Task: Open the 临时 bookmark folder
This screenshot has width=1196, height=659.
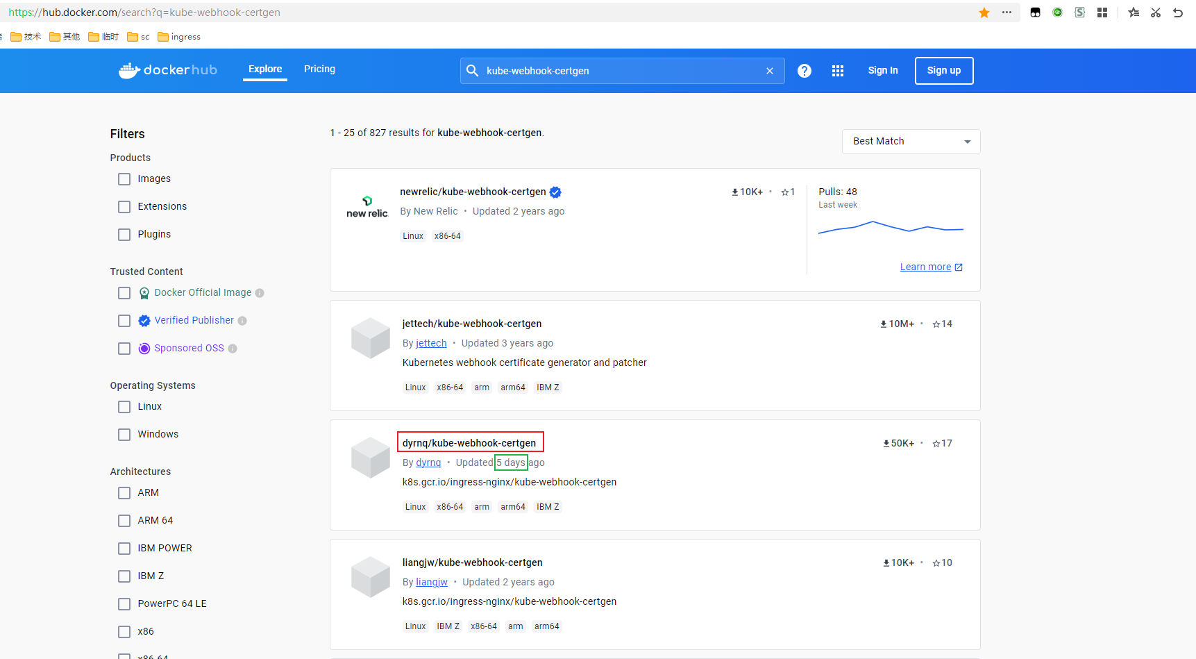Action: [103, 37]
